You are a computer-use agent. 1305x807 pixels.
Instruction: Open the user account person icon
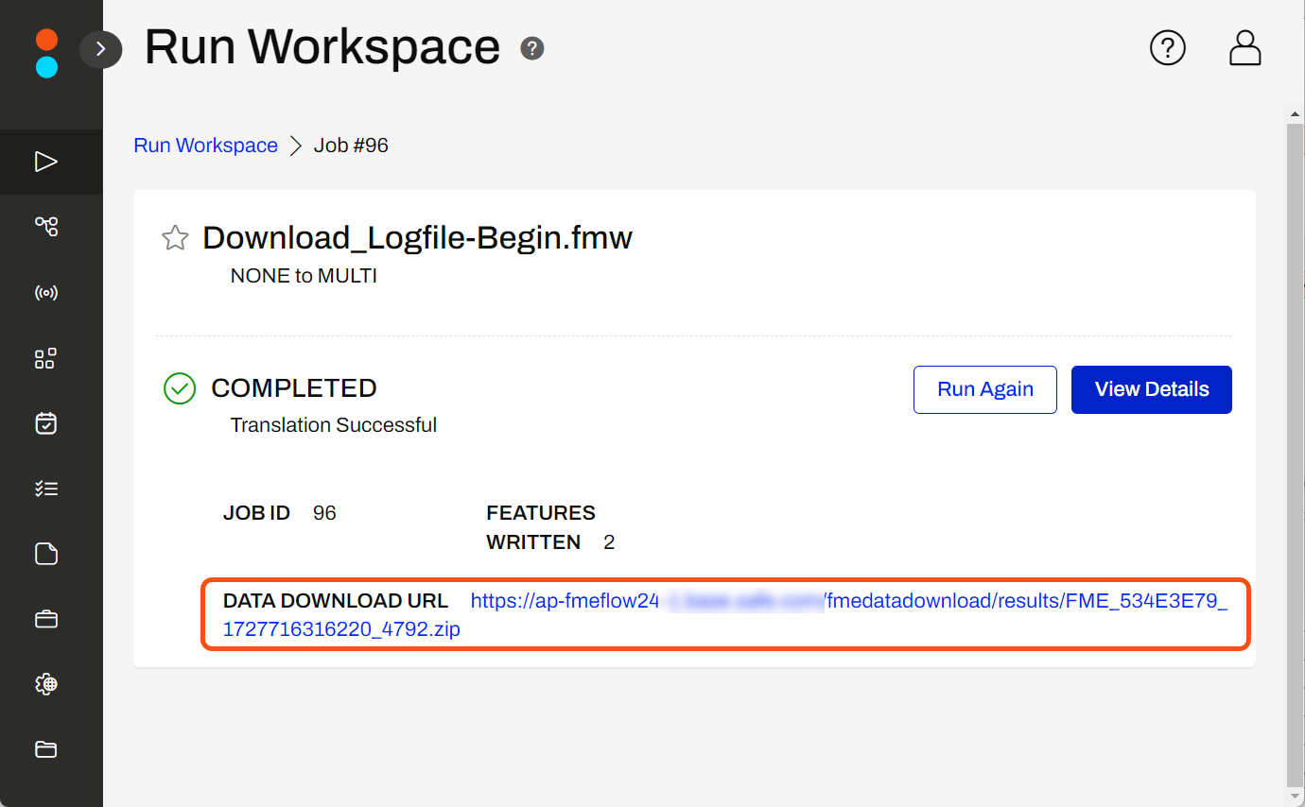point(1244,47)
